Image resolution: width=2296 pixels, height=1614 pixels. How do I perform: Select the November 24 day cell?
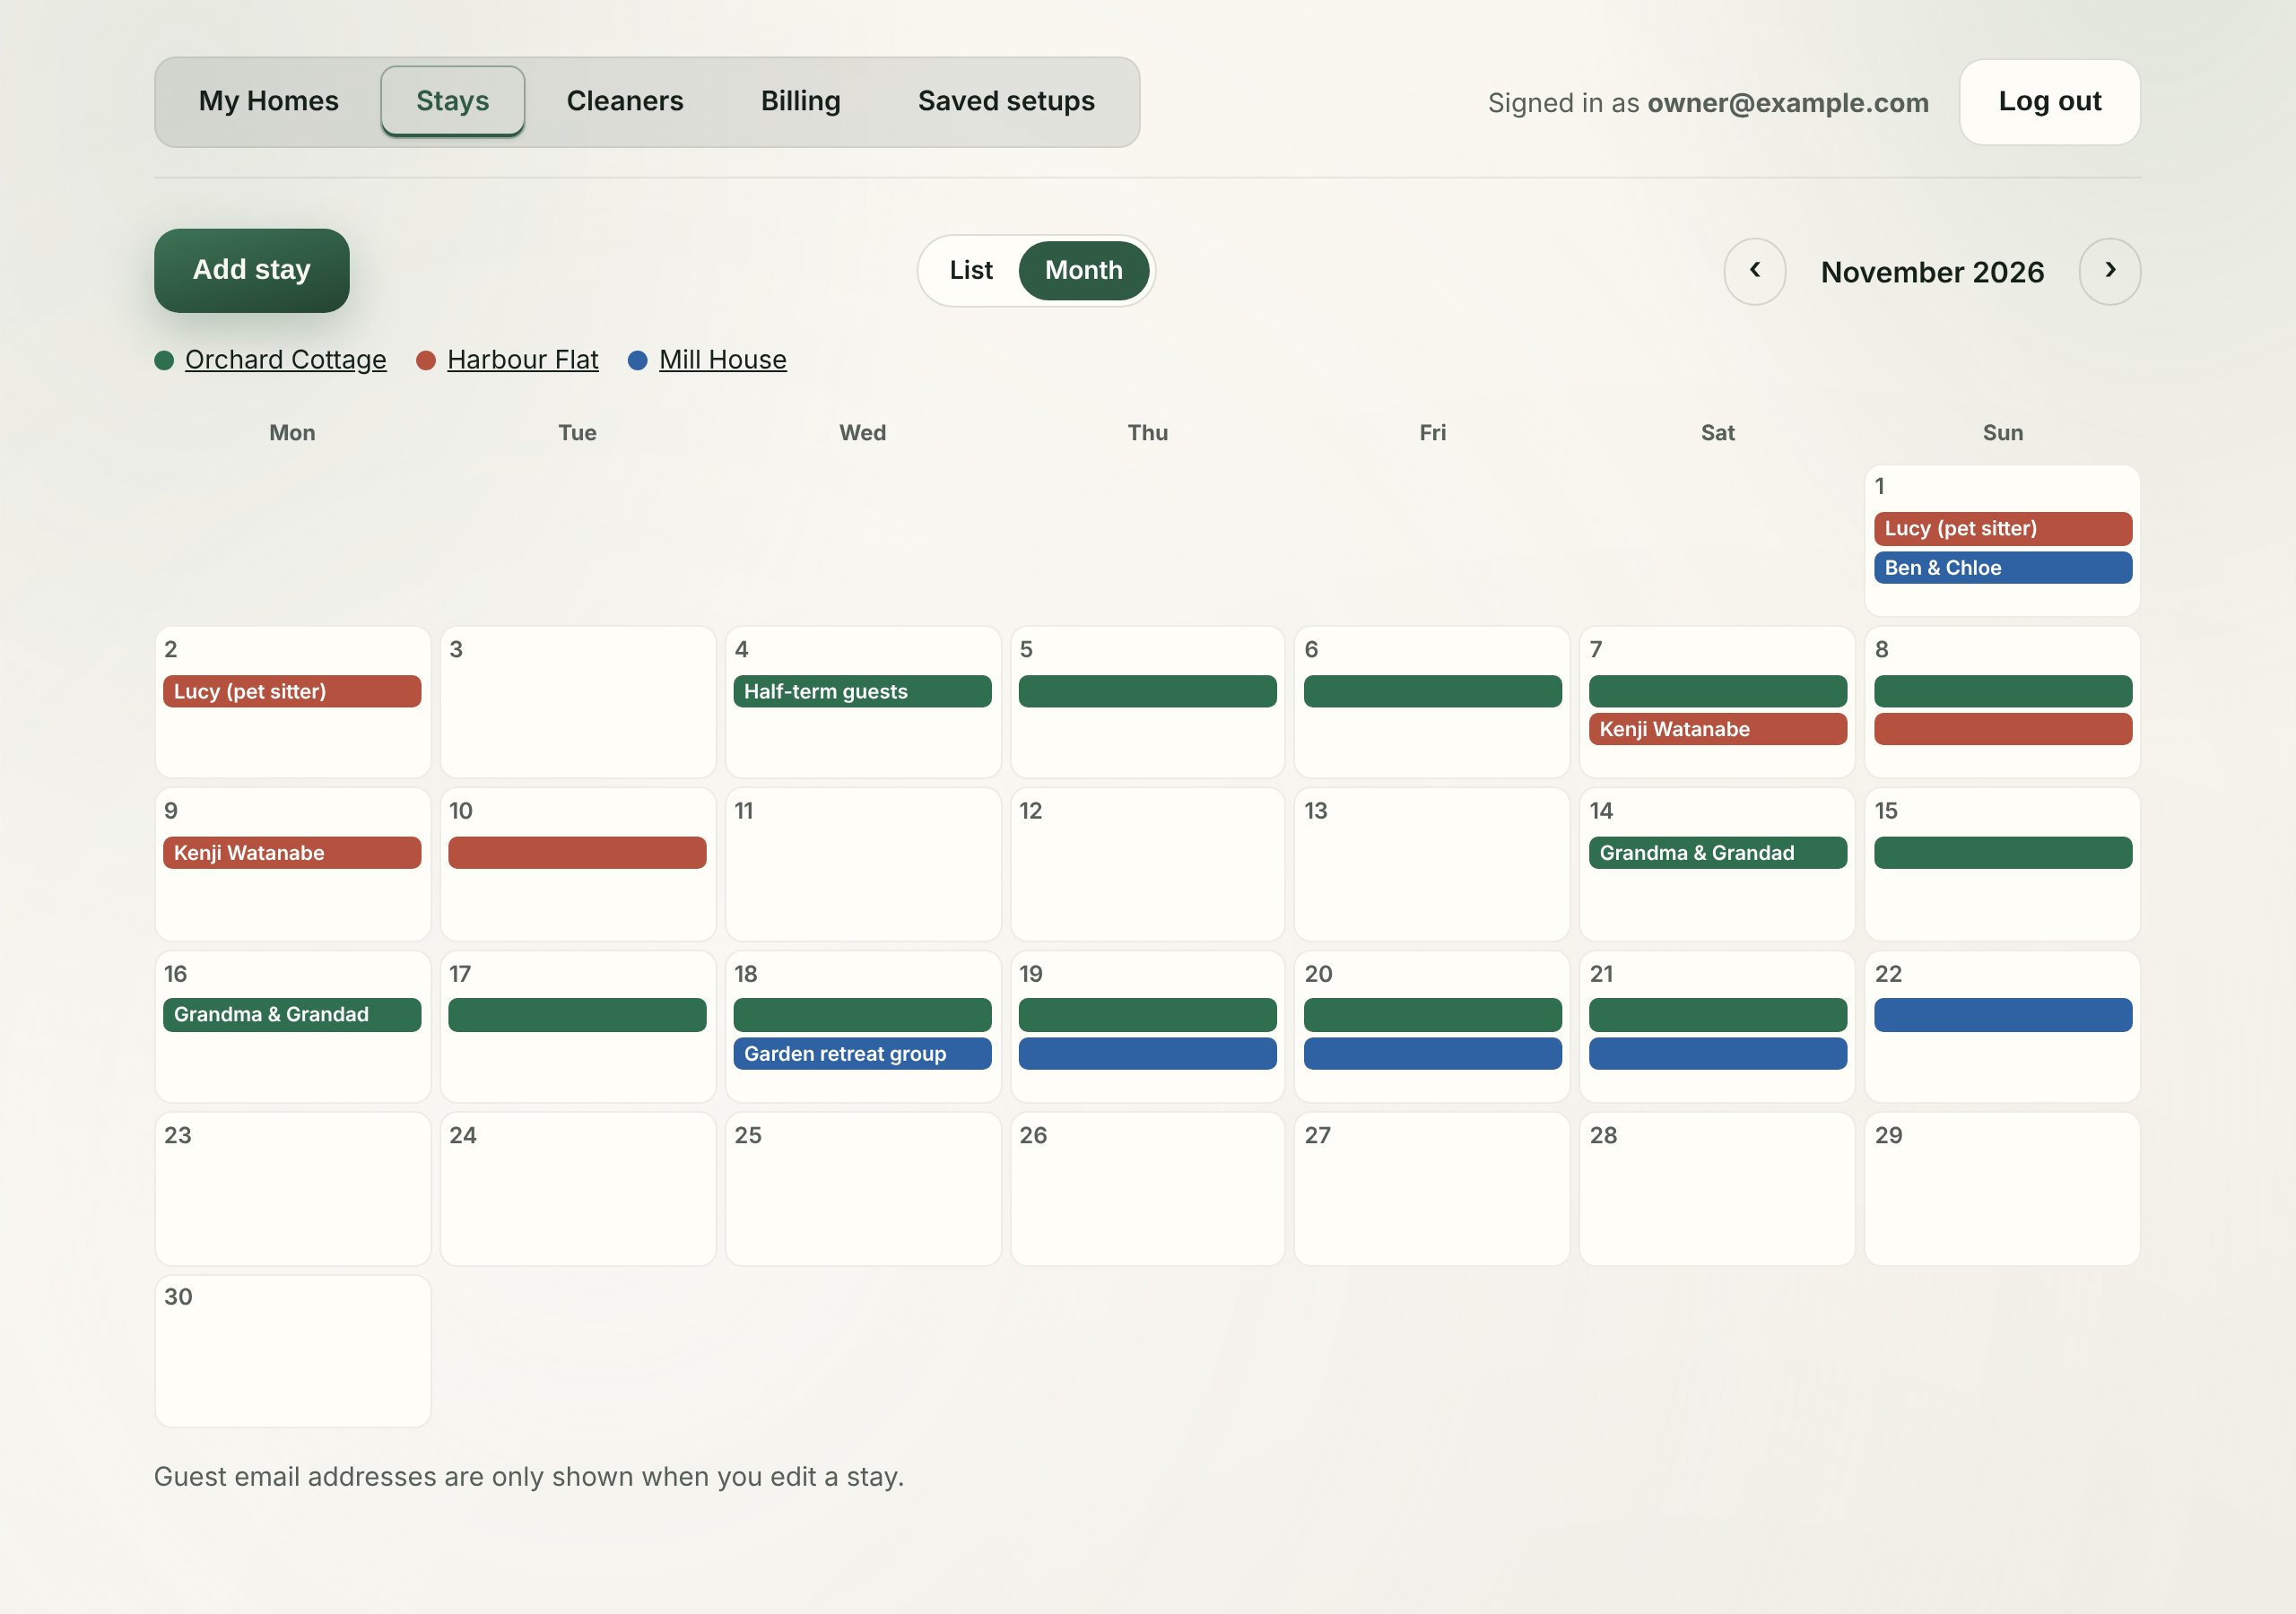click(577, 1189)
